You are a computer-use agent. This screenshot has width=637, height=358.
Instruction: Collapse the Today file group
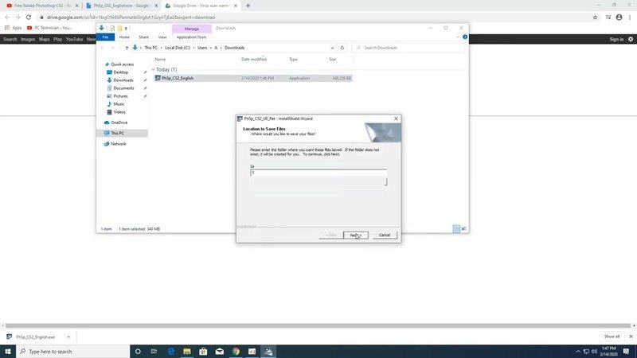153,69
